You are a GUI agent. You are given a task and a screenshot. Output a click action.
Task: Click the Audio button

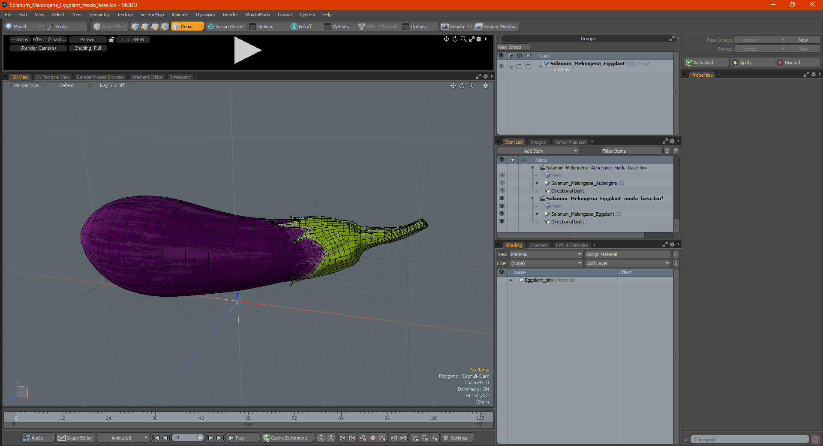point(38,438)
